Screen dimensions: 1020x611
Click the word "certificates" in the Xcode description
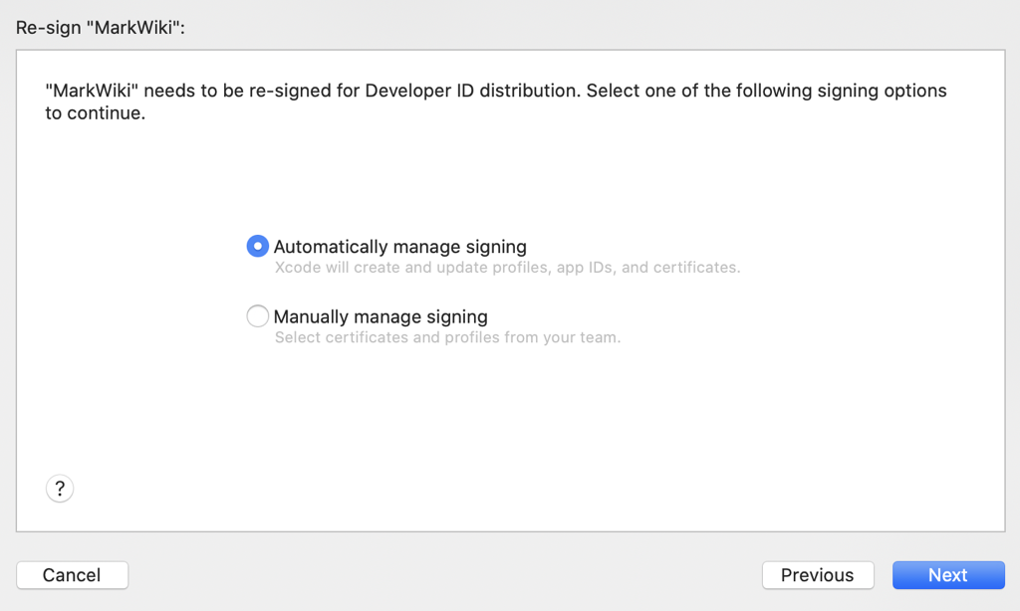coord(698,268)
